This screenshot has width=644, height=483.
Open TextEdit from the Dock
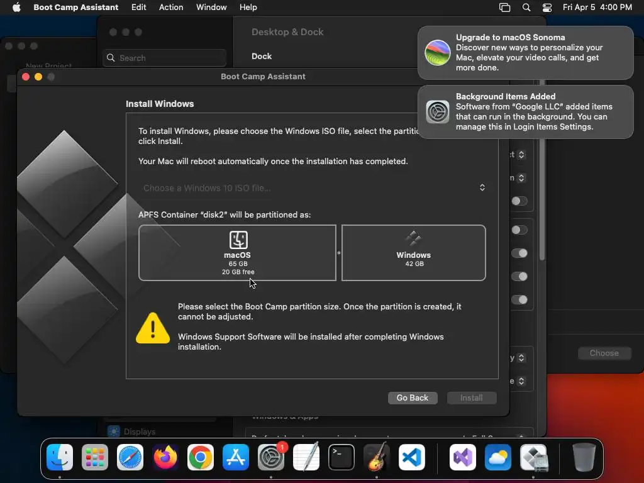point(306,457)
